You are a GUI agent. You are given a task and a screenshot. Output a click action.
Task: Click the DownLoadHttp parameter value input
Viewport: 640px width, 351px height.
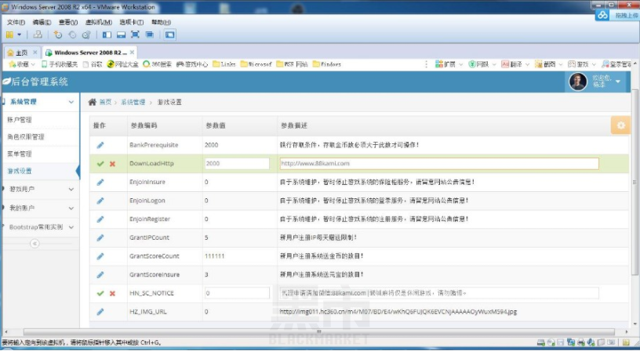click(237, 164)
